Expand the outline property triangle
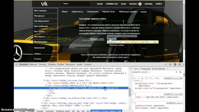This screenshot has height=112, width=199. pyautogui.click(x=145, y=106)
